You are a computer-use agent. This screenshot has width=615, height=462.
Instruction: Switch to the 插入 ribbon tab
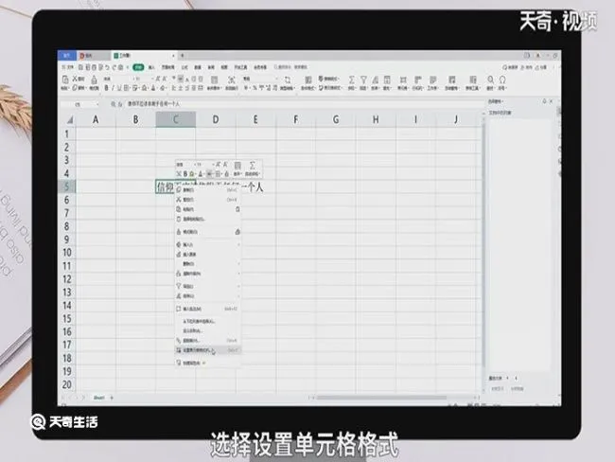click(151, 67)
